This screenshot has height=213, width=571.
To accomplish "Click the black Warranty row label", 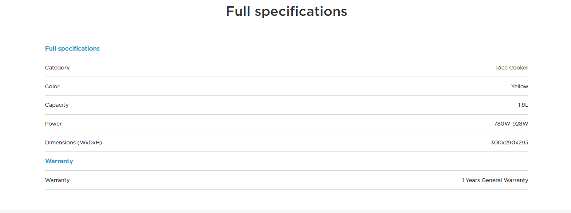I will tap(57, 180).
